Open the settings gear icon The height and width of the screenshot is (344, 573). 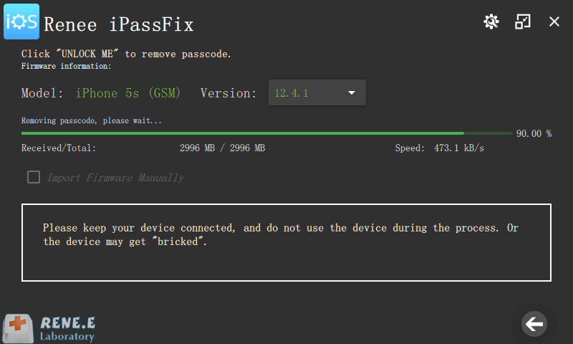(x=491, y=21)
